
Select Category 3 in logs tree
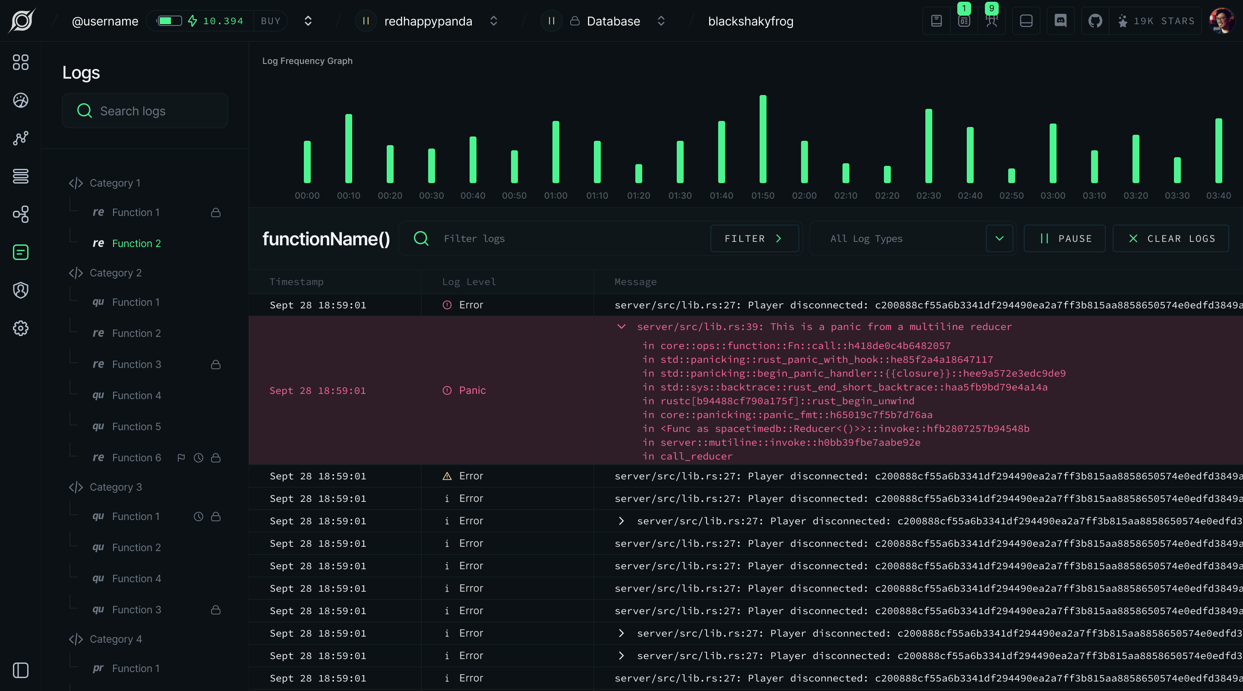tap(115, 487)
